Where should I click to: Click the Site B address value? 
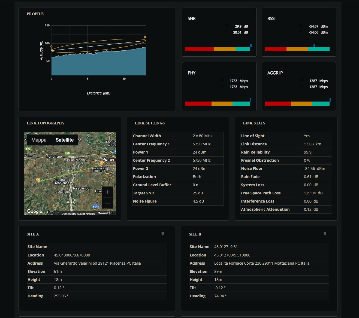(x=262, y=263)
